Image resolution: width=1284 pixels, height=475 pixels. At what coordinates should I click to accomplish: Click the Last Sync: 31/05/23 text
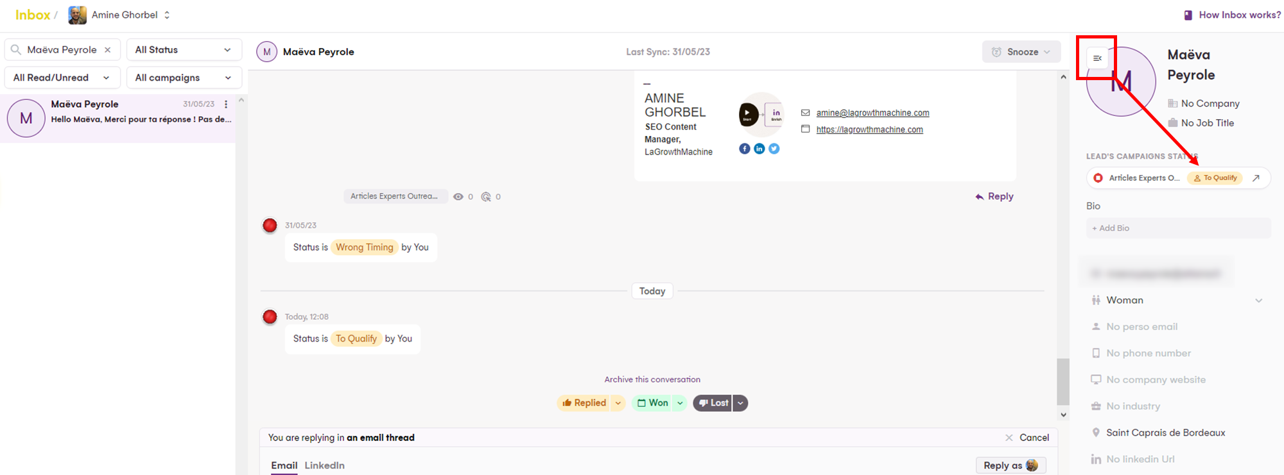(x=668, y=52)
